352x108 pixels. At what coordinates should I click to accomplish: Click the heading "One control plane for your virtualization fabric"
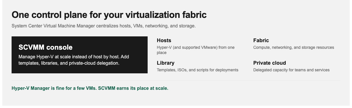109,15
